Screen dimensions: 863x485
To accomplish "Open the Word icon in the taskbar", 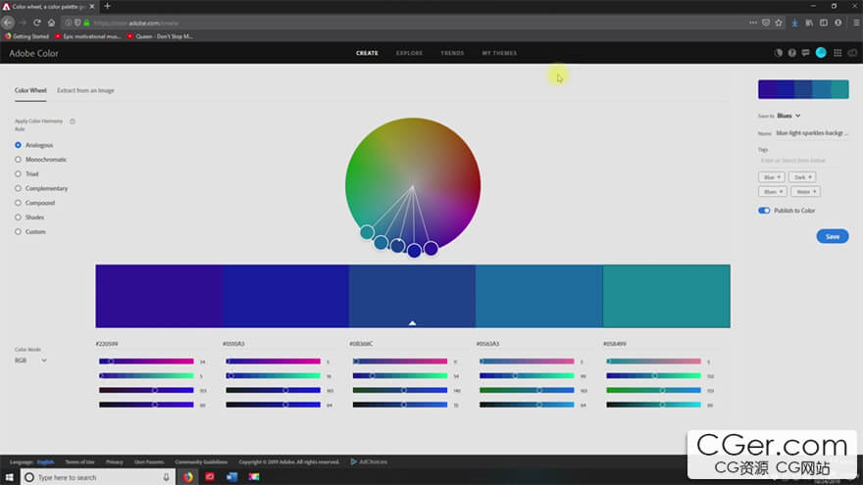I will point(231,477).
